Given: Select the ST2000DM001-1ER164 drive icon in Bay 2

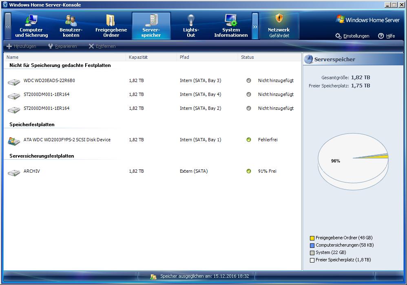Looking at the screenshot, I should pyautogui.click(x=14, y=110).
